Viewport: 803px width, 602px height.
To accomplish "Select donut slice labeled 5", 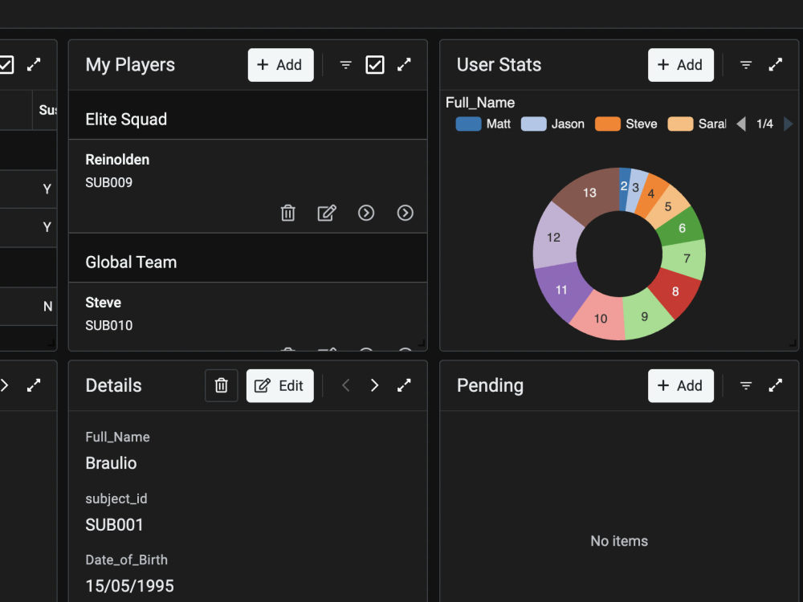I will coord(667,206).
